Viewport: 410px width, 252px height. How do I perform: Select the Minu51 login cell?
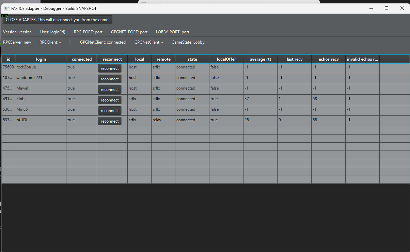(41, 110)
